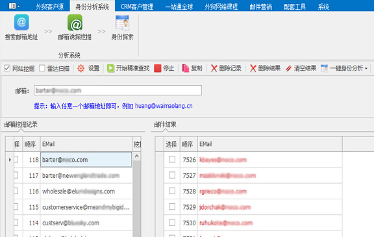
Task: Expand the 一键身份分析 dropdown arrow
Action: tap(366, 69)
